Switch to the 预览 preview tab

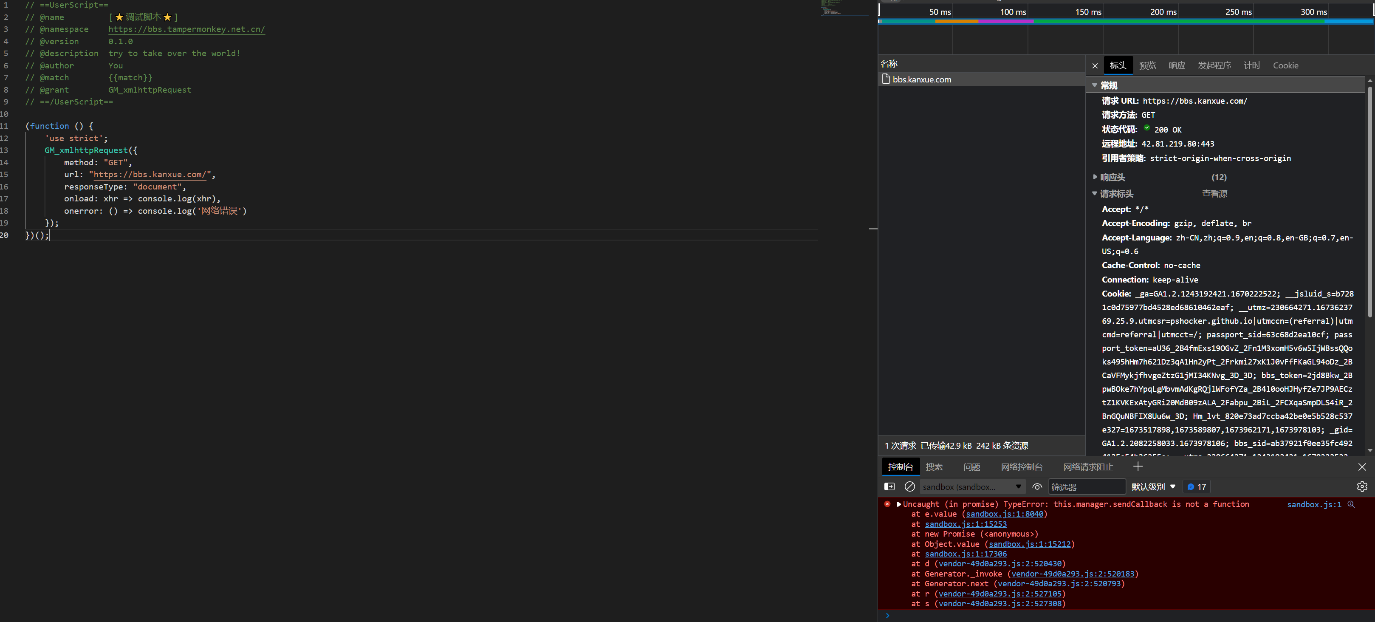(1148, 65)
